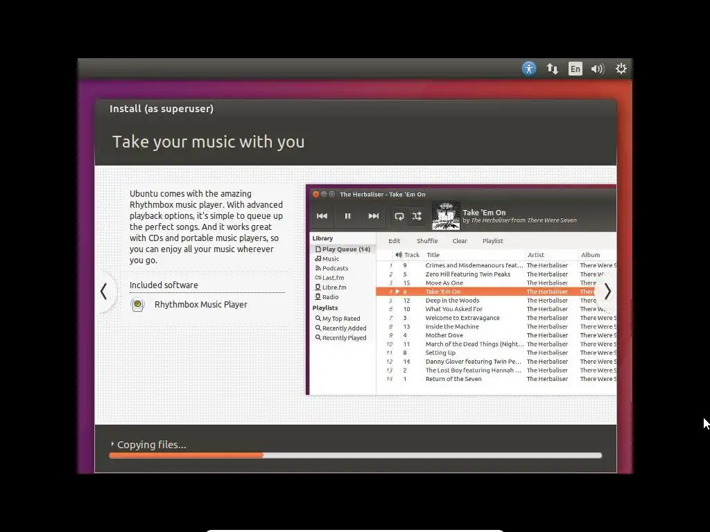This screenshot has width=710, height=532.
Task: Click the Edit toolbar item
Action: [x=394, y=241]
